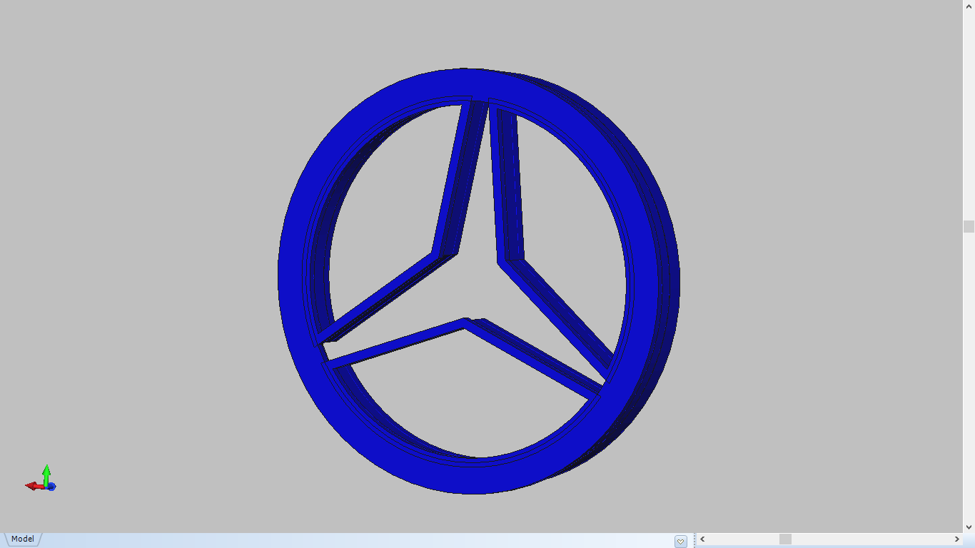Click the vertical scrollbar down arrow
Screen dimensions: 975x548
969,527
